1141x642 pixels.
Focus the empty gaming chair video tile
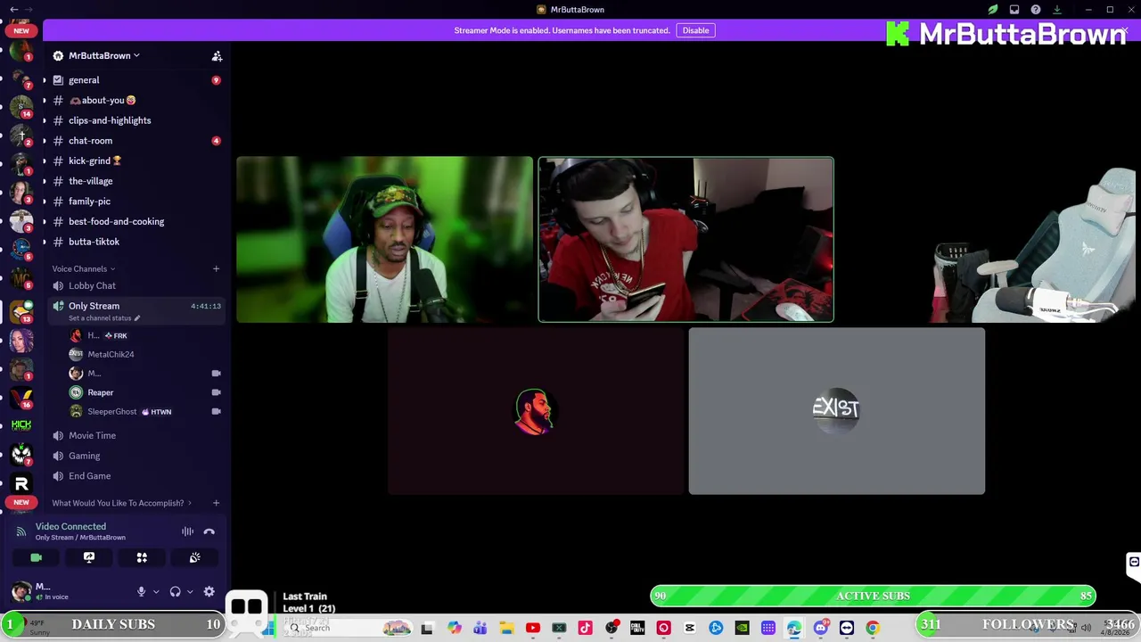pyautogui.click(x=987, y=239)
